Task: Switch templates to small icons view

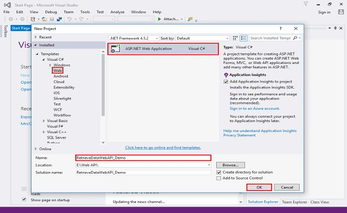Action: click(x=235, y=38)
